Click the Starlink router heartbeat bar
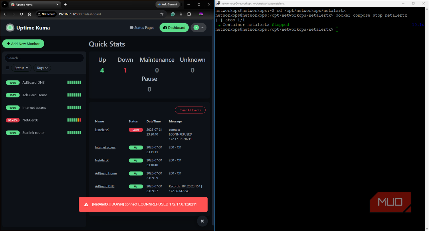429x231 pixels. (x=74, y=133)
